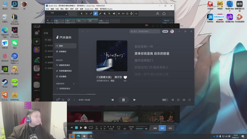Switch to the 浏览 tab in Studio One
247x139 pixels.
point(170,128)
